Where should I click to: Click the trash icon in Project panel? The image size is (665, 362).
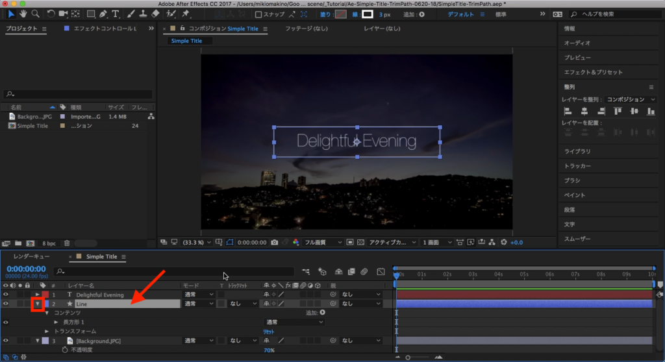point(66,243)
